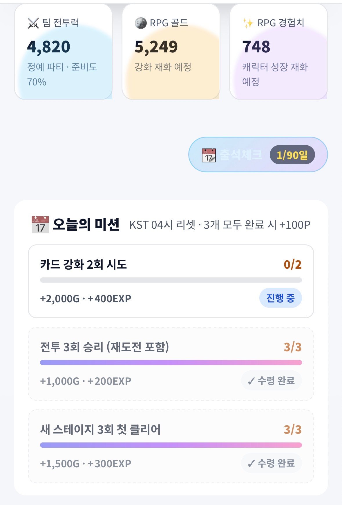This screenshot has height=505, width=342.
Task: Click the calendar icon in 출석체크 button
Action: click(x=209, y=155)
